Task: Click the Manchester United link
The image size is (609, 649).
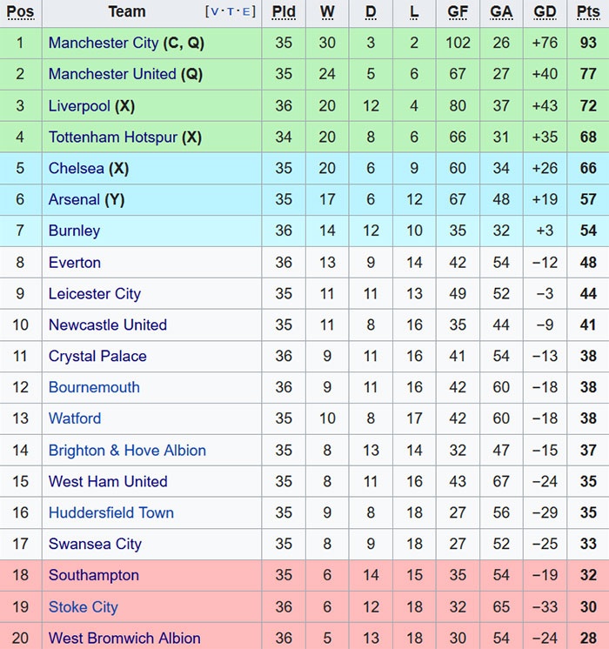Action: click(112, 75)
